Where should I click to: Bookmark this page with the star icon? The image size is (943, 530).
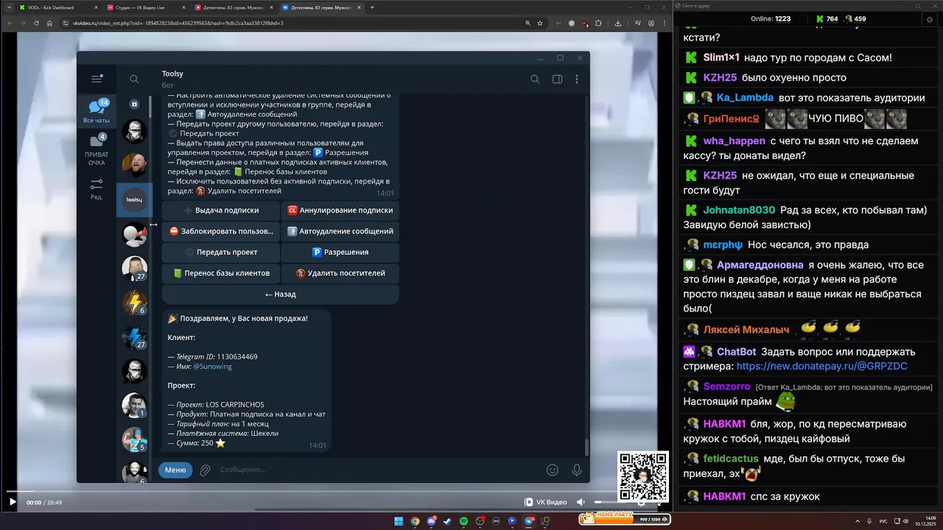[539, 23]
